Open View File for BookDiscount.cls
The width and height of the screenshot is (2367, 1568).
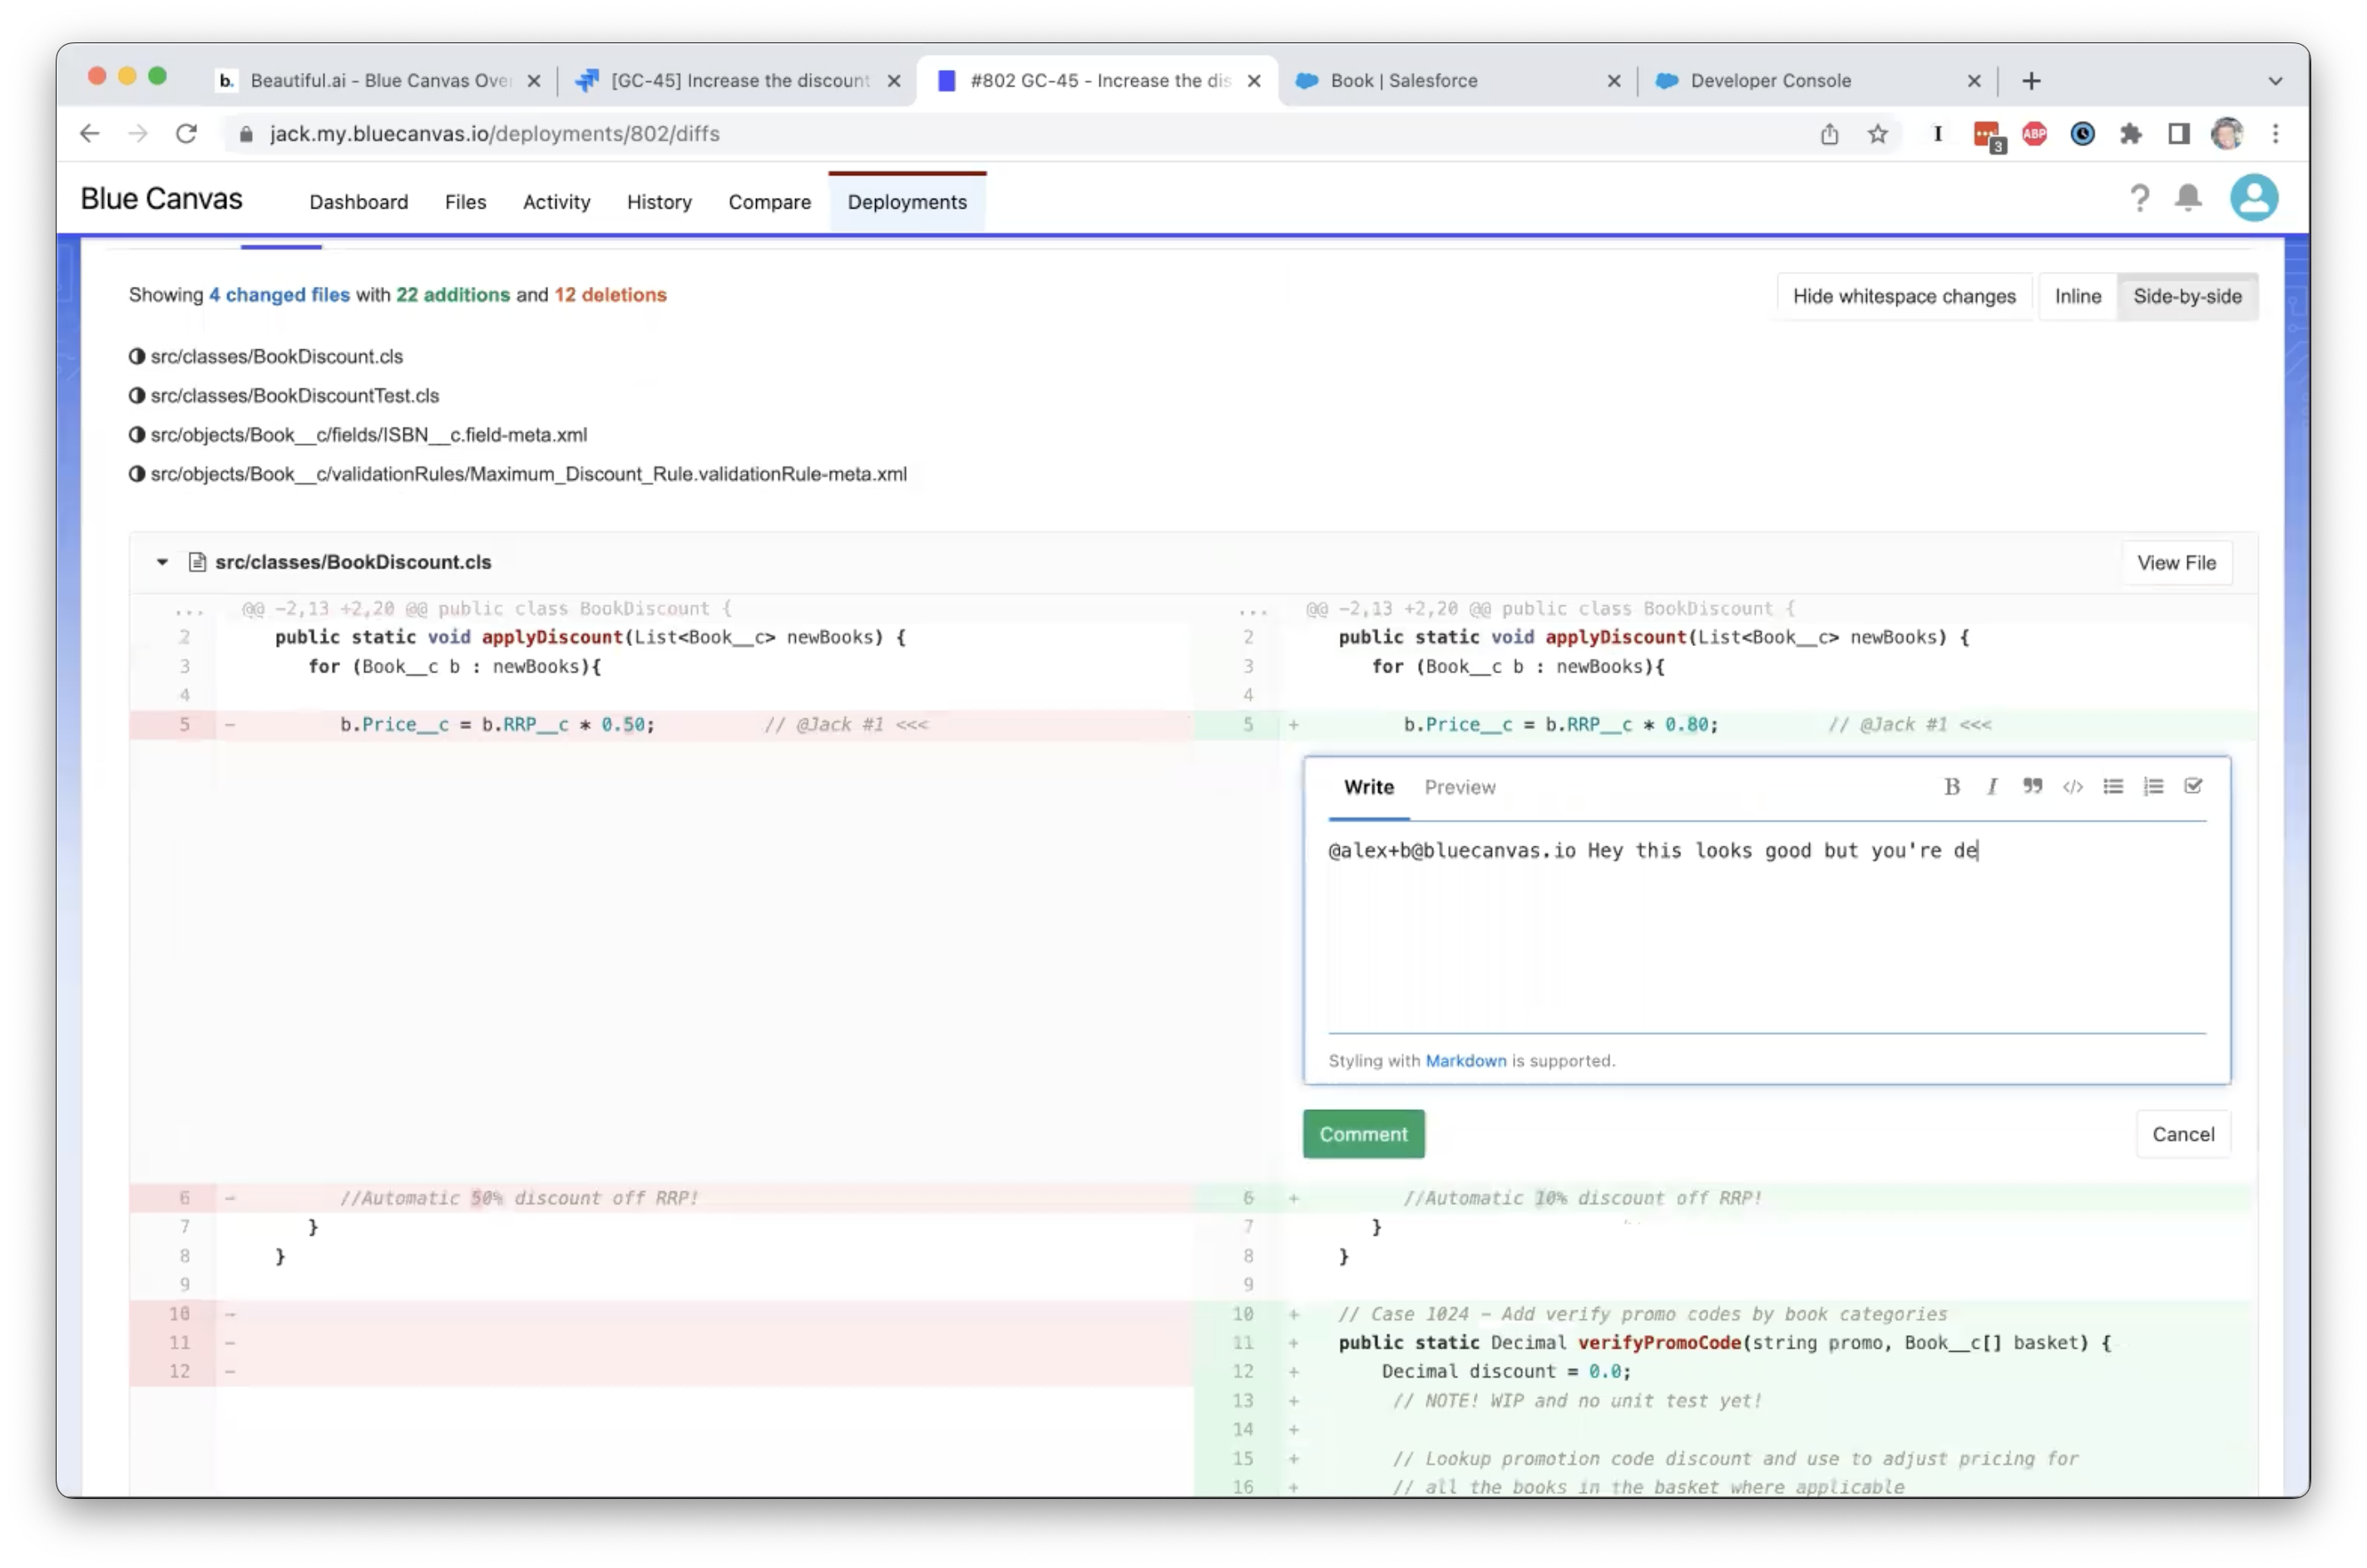click(2176, 563)
